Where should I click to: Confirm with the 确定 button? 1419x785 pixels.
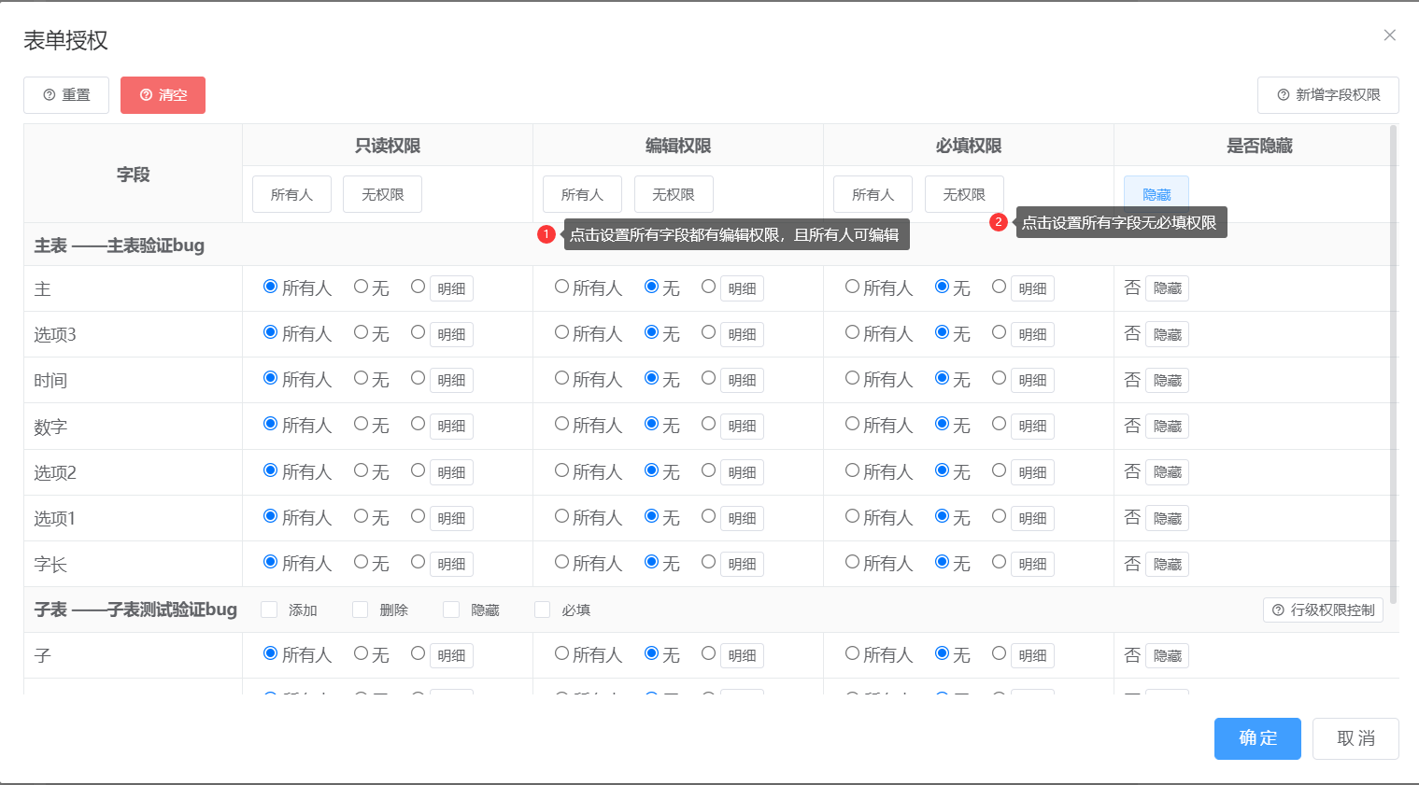point(1257,738)
